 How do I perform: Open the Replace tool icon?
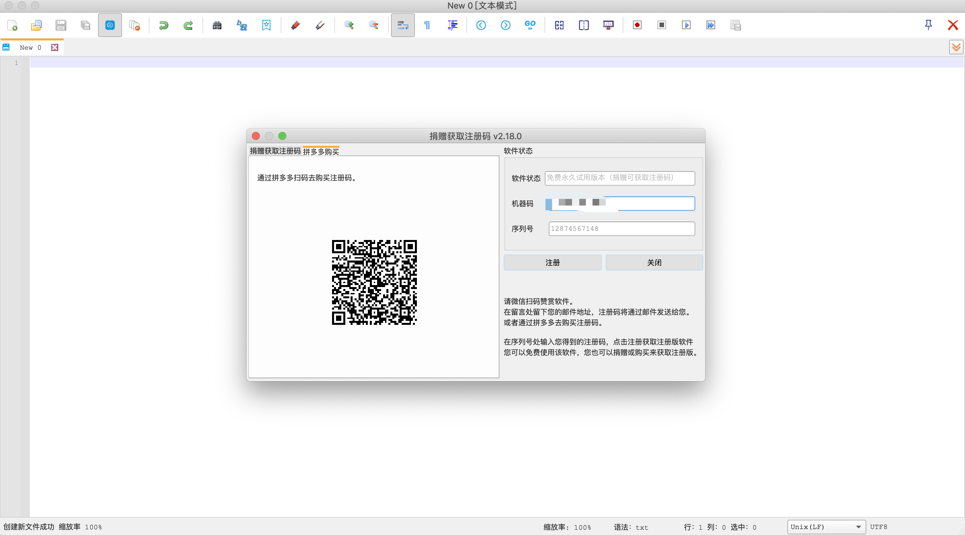[x=242, y=25]
